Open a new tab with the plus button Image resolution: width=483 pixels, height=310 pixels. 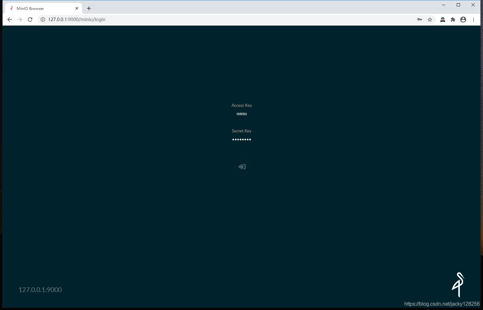pyautogui.click(x=89, y=8)
